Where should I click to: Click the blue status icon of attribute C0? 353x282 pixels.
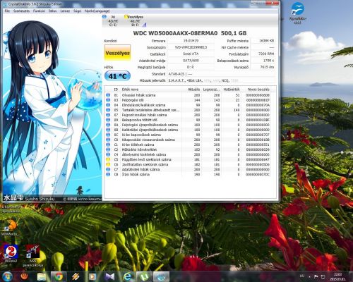pos(108,140)
